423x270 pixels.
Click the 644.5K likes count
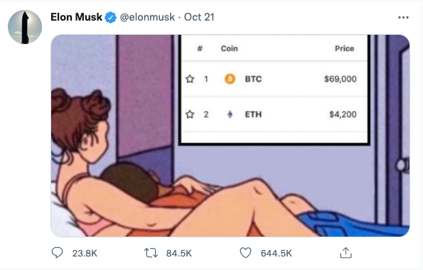click(277, 253)
